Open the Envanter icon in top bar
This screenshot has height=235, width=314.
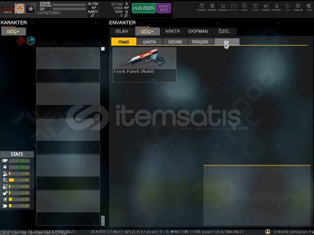[233, 7]
